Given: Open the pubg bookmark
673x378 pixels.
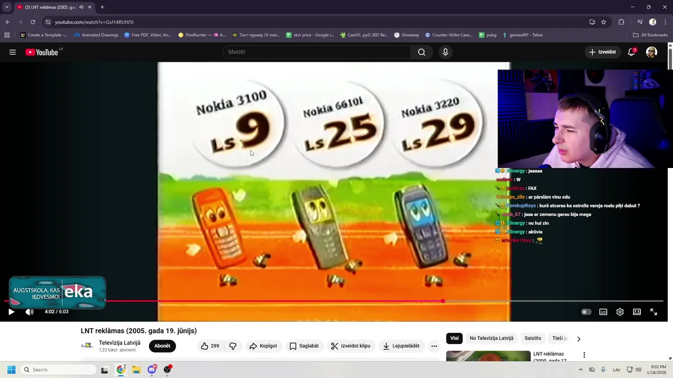Looking at the screenshot, I should [487, 35].
